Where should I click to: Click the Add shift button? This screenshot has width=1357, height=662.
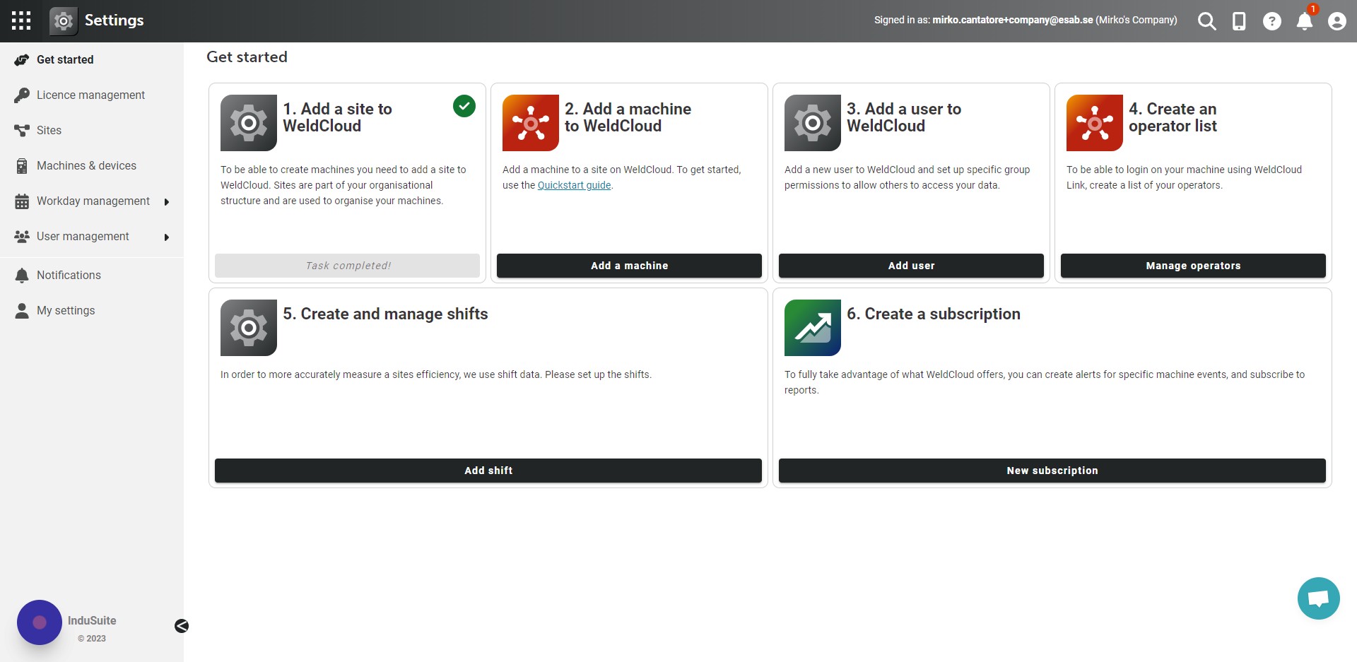point(488,471)
